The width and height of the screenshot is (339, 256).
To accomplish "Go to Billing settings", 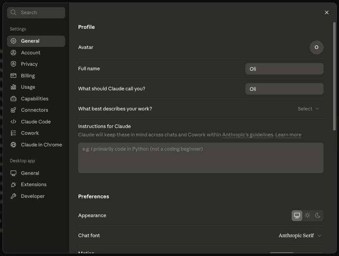I will click(36, 76).
